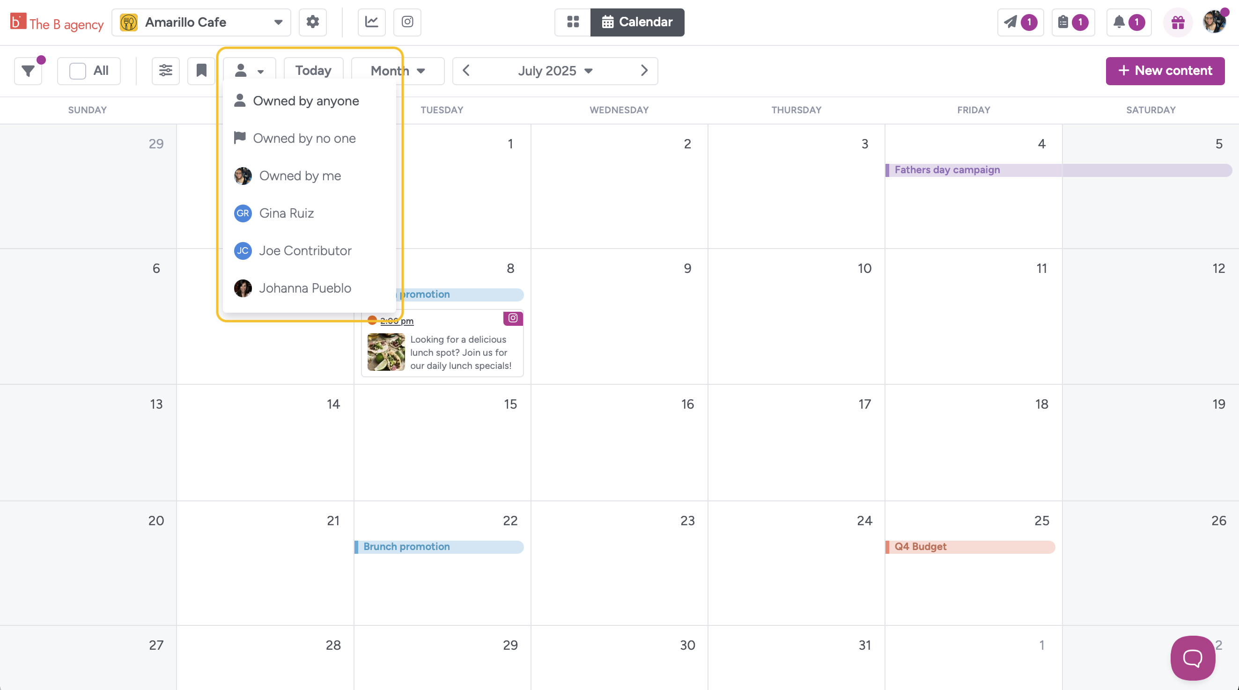Open the analytics chart icon
This screenshot has height=690, width=1239.
coord(371,22)
